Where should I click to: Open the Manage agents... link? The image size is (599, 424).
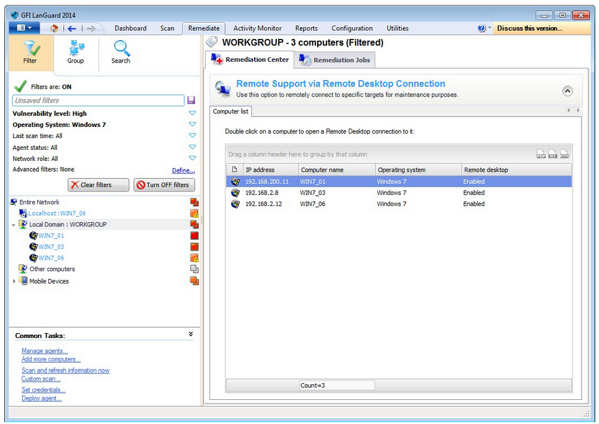(45, 351)
